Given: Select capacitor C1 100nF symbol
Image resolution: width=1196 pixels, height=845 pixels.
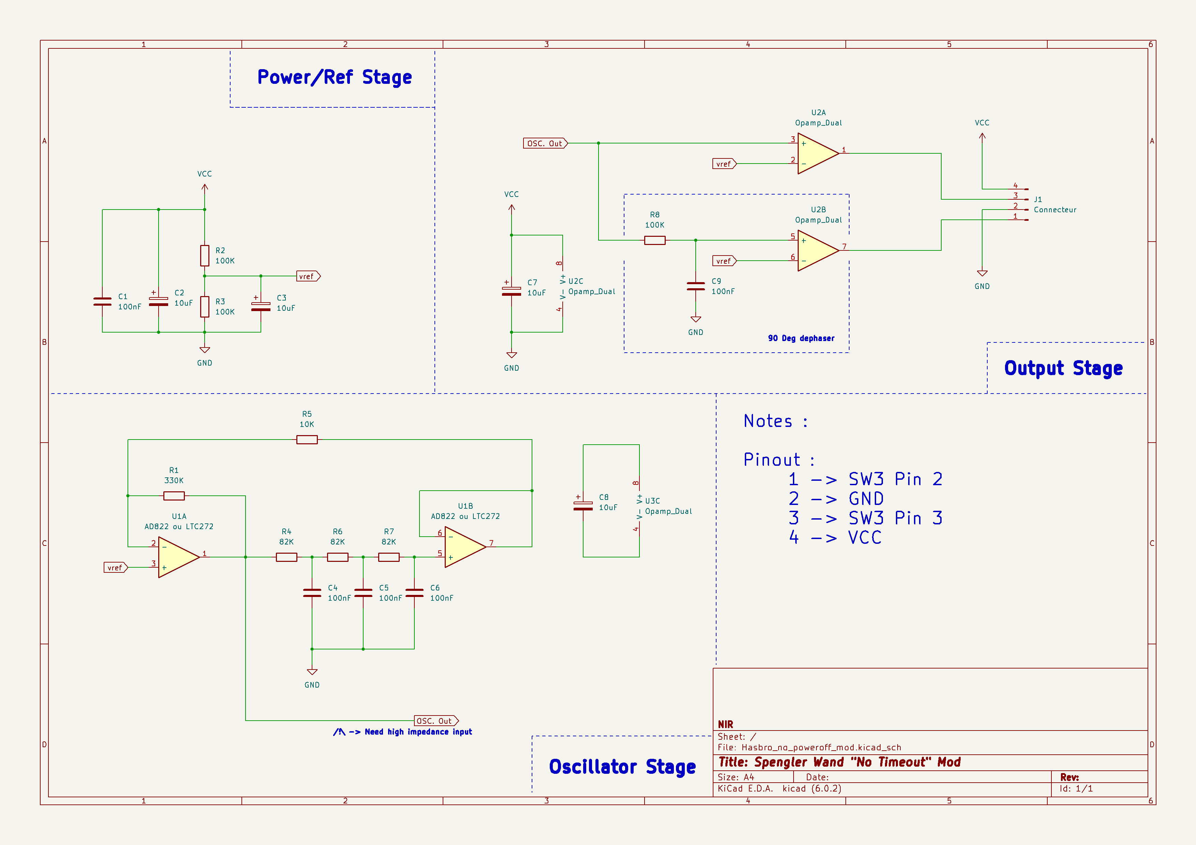Looking at the screenshot, I should 102,302.
